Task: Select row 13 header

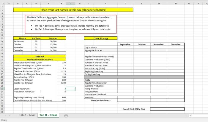Action: tap(2, 38)
